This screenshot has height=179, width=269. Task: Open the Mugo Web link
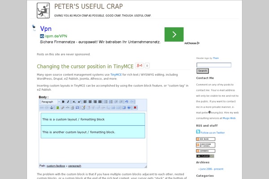[x=229, y=118]
